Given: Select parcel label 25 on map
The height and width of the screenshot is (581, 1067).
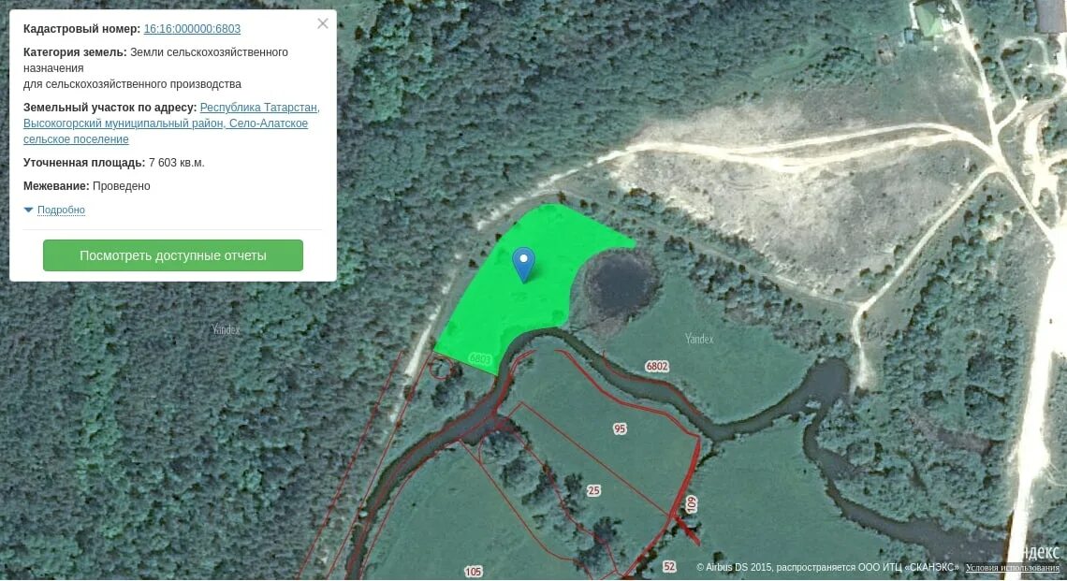Looking at the screenshot, I should point(593,490).
